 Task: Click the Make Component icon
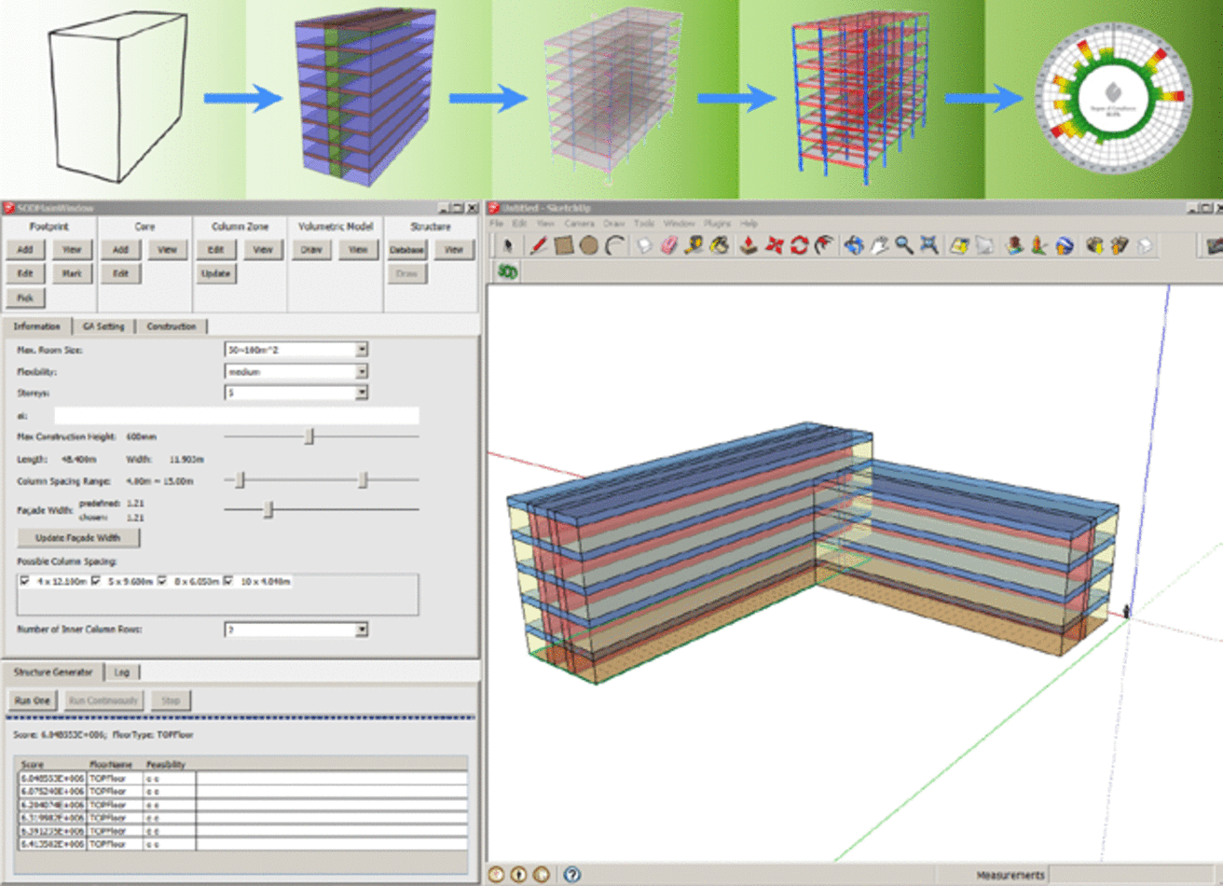[644, 245]
